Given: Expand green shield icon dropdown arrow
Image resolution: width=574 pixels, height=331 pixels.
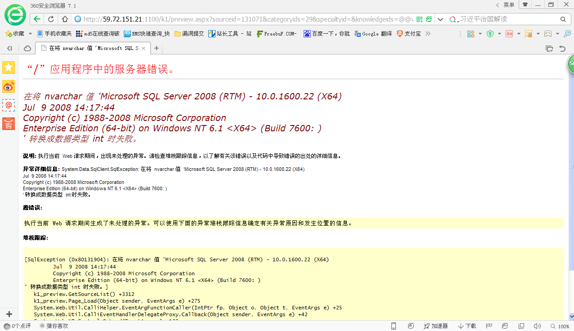Looking at the screenshot, I should tap(499, 34).
